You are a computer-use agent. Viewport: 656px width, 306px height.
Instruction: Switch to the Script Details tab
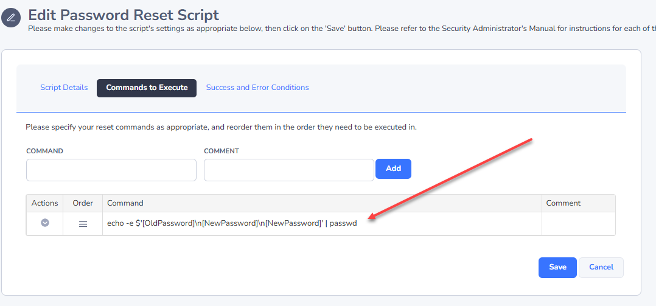64,88
